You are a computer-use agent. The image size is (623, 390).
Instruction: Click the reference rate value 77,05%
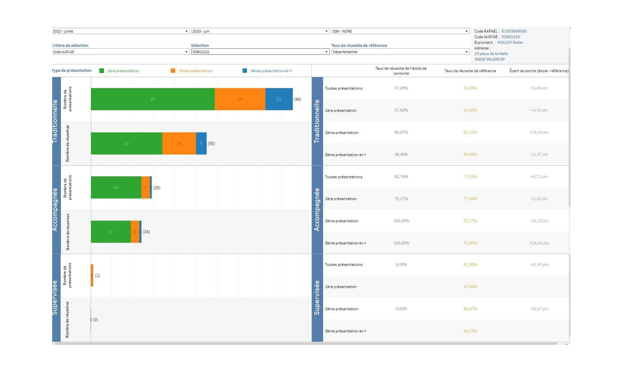[470, 176]
